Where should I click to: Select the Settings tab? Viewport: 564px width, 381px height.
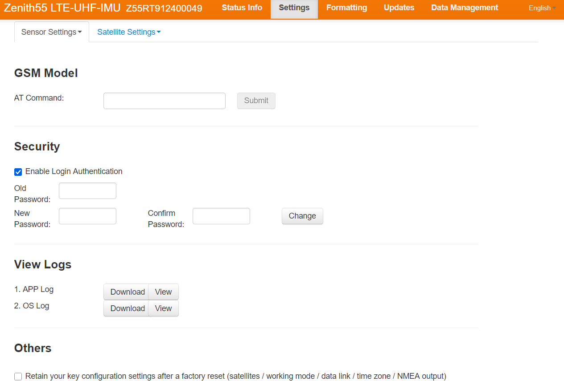coord(294,8)
